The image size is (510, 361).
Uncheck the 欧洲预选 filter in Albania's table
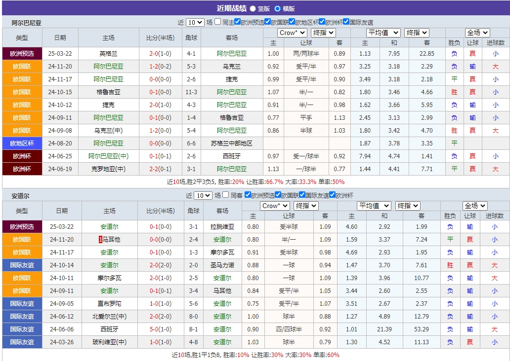237,21
